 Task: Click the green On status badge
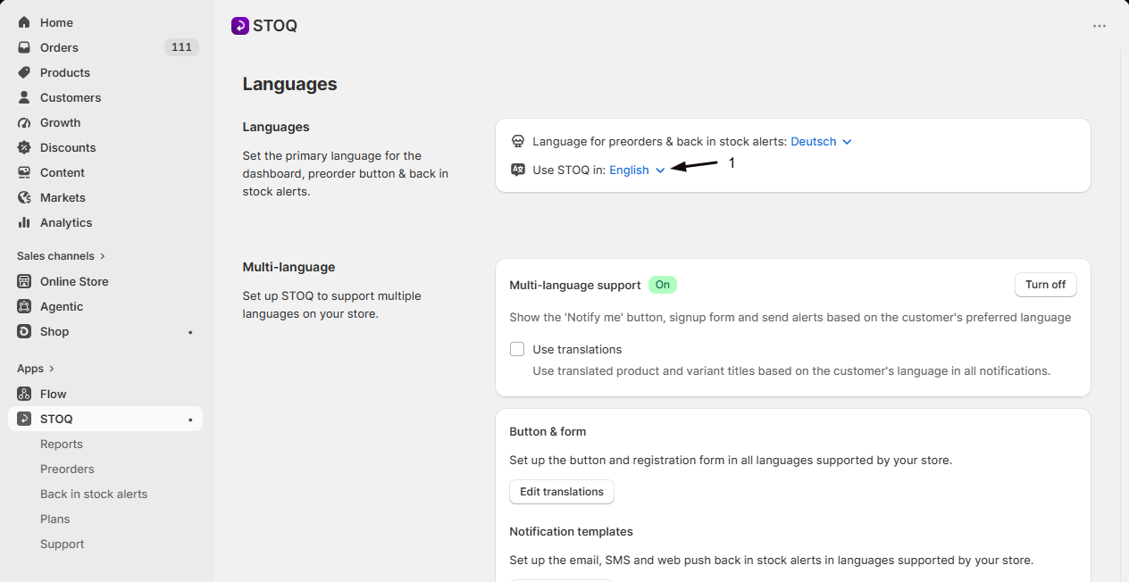click(x=663, y=285)
